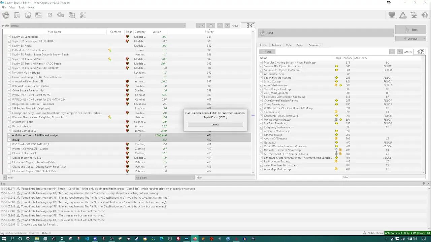Open the File menu
Viewport: 431px width, 242px height.
(x=4, y=7)
